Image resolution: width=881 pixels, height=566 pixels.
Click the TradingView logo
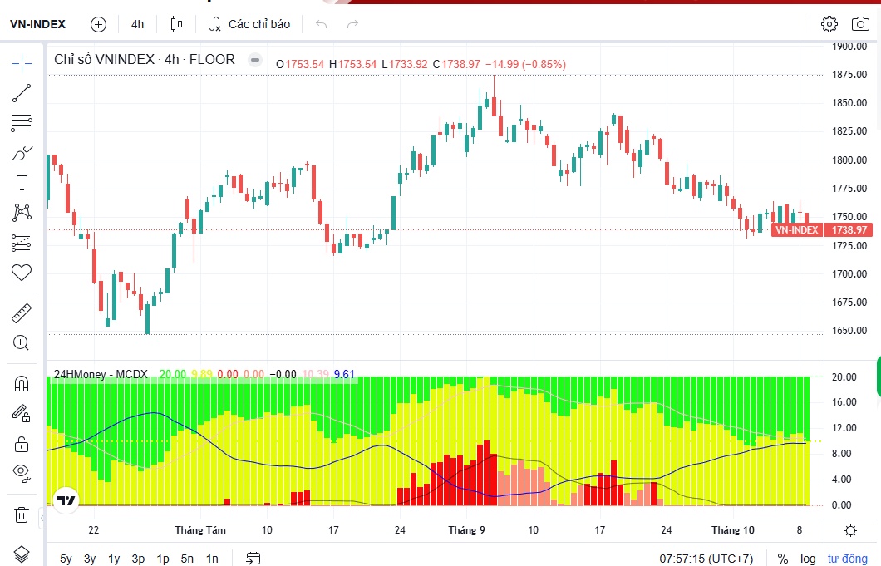click(66, 500)
